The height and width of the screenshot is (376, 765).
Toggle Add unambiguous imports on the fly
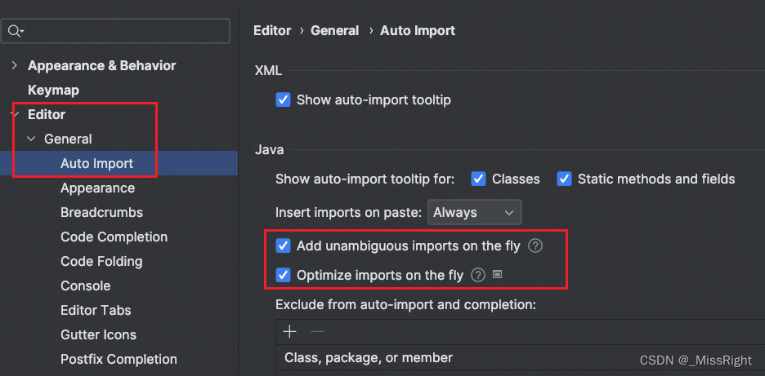click(284, 246)
